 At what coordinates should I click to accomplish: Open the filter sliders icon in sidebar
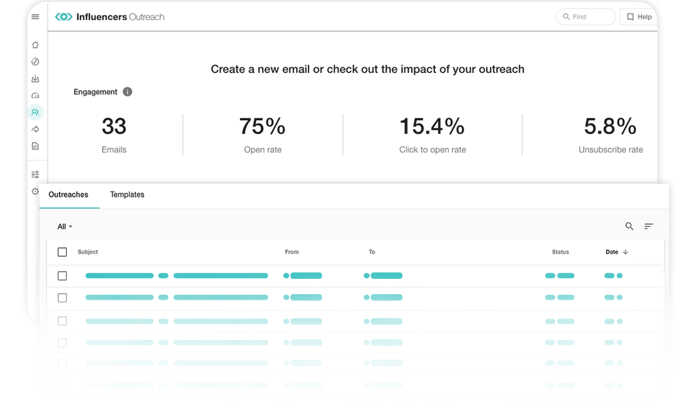(35, 174)
